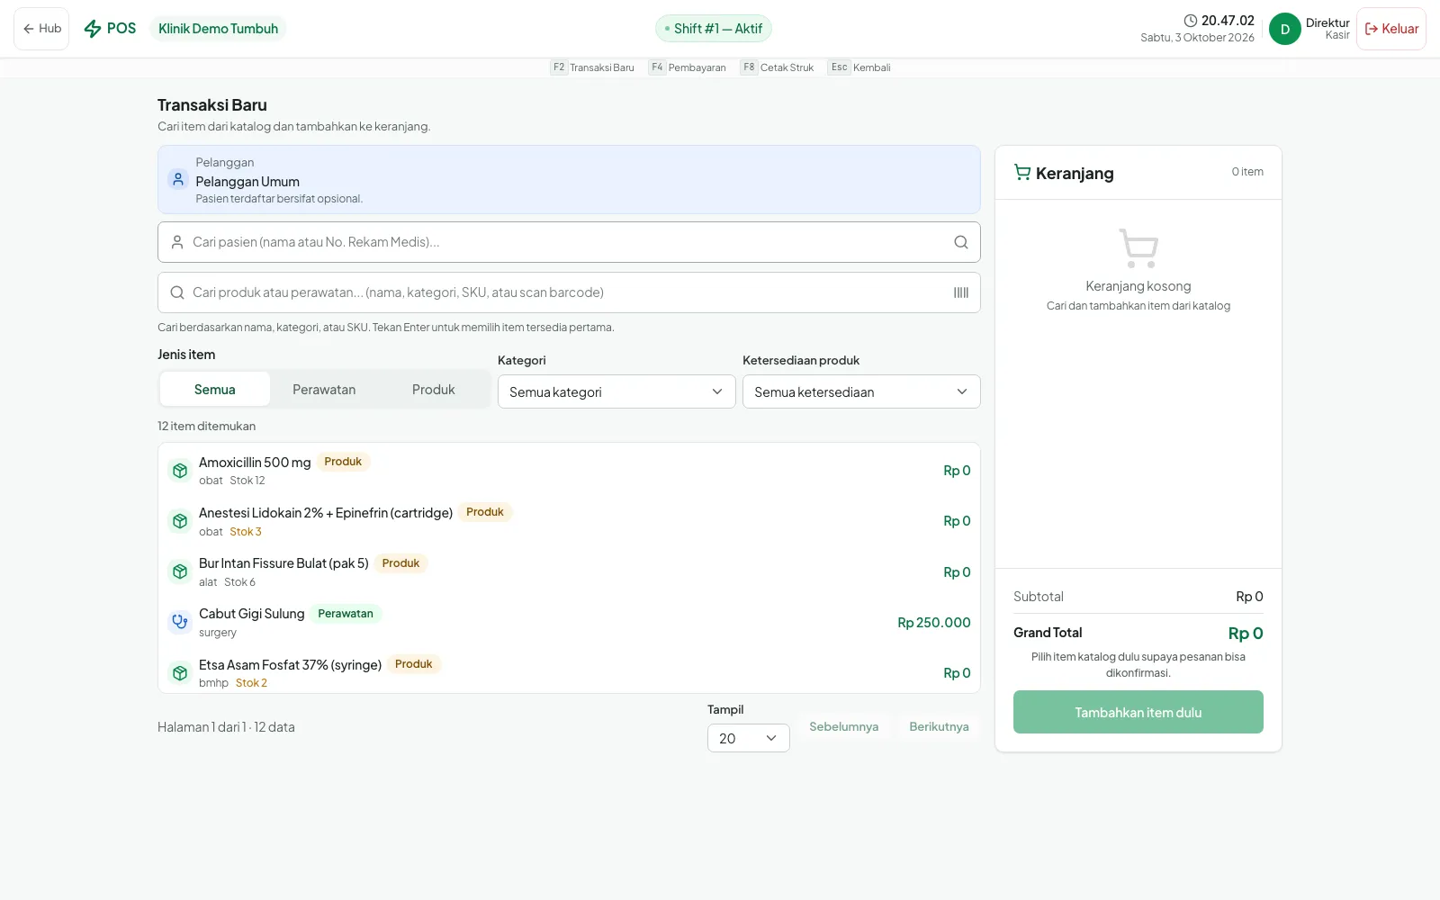
Task: Click the Direktur avatar circle
Action: [1285, 29]
